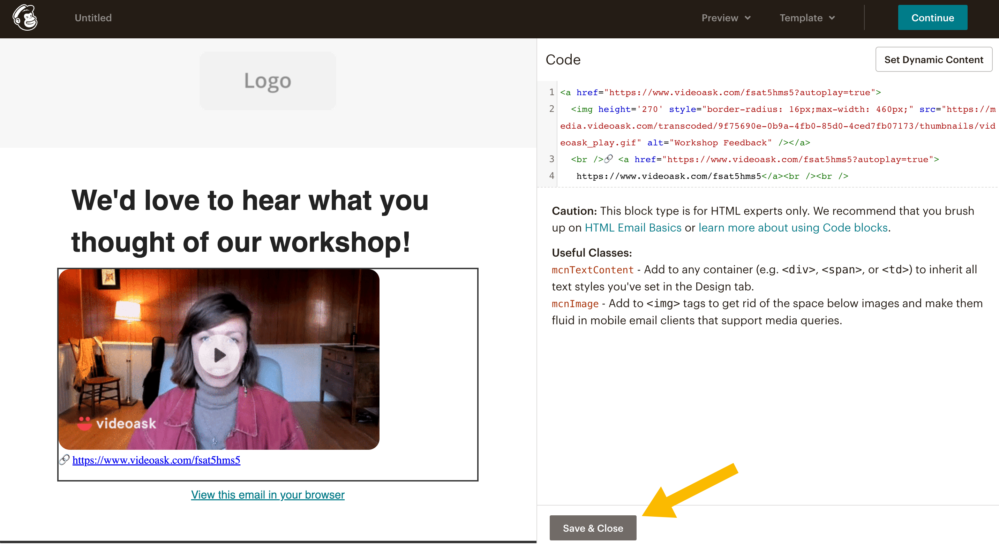Select the Logo placeholder block

[x=268, y=81]
